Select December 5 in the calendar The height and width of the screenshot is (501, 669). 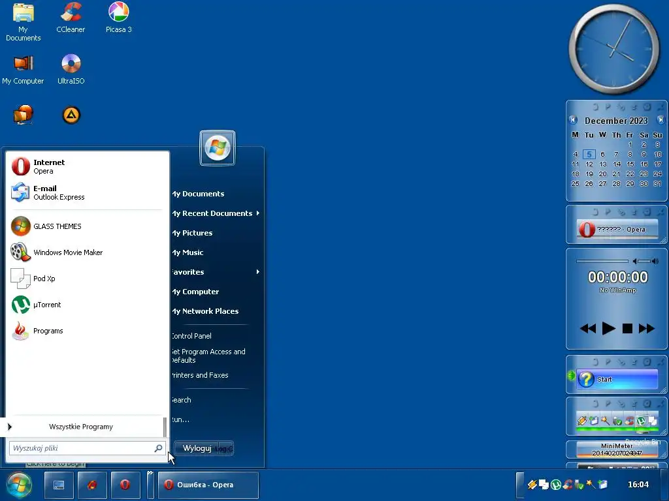(589, 154)
